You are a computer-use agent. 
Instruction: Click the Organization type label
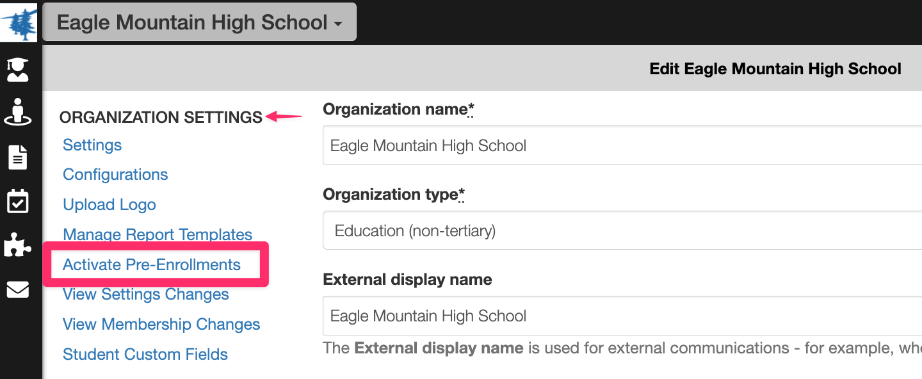(394, 195)
